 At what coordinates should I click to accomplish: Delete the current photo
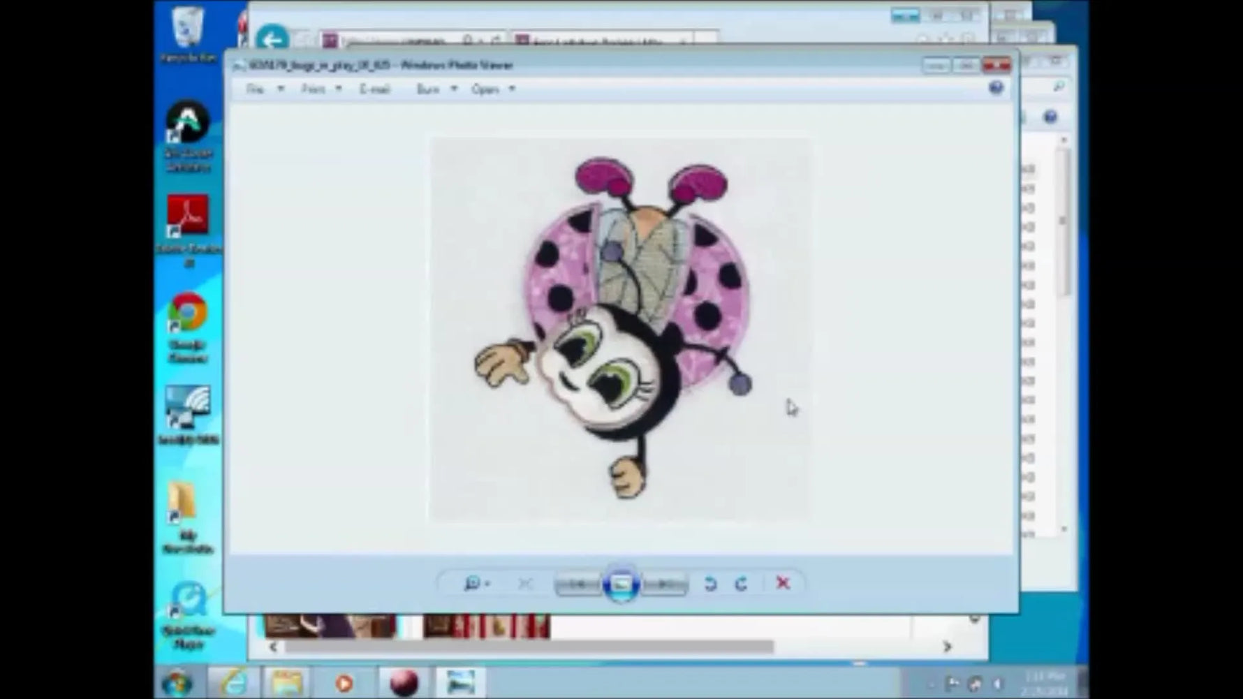[x=783, y=584]
